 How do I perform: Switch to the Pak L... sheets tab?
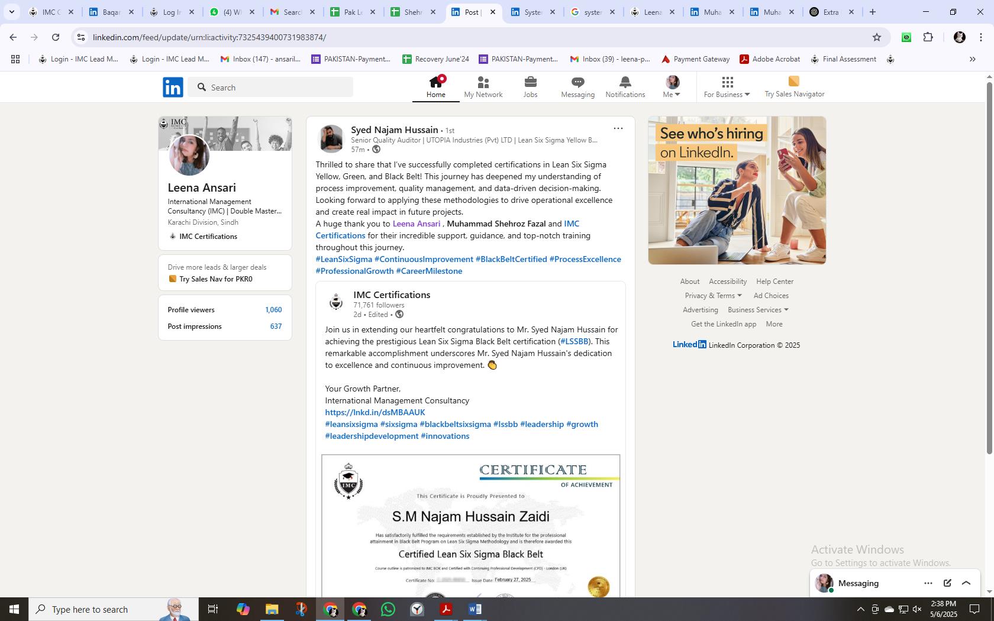click(x=353, y=12)
